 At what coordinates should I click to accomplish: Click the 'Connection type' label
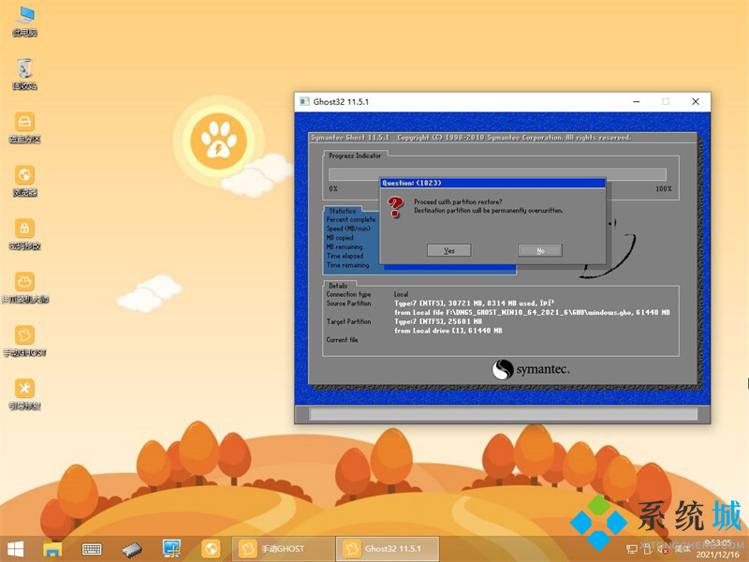(348, 294)
